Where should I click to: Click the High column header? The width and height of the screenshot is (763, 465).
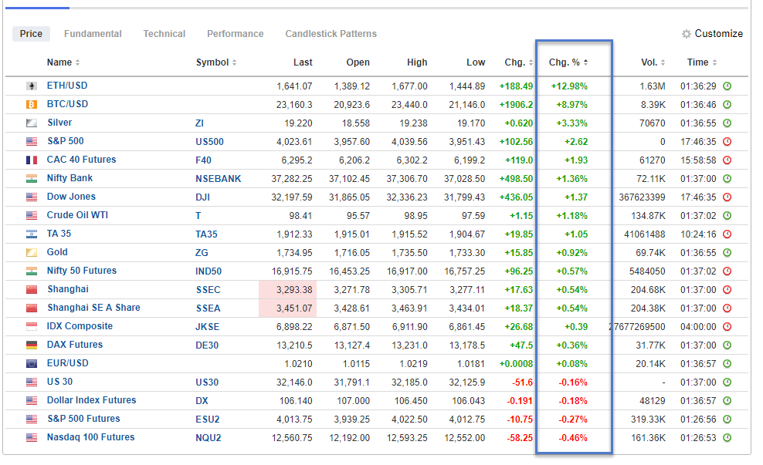(417, 62)
